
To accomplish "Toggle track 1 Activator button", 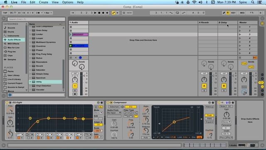I will click(x=75, y=86).
